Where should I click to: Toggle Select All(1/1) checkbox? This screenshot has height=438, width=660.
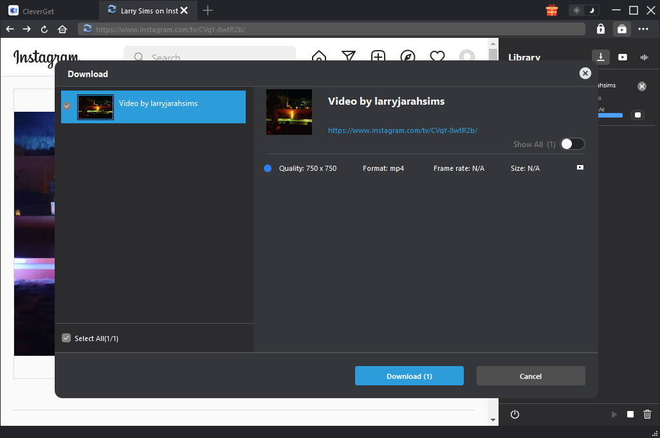pos(66,338)
